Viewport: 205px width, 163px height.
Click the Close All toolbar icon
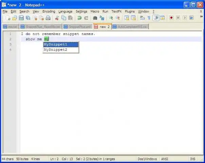coord(41,18)
